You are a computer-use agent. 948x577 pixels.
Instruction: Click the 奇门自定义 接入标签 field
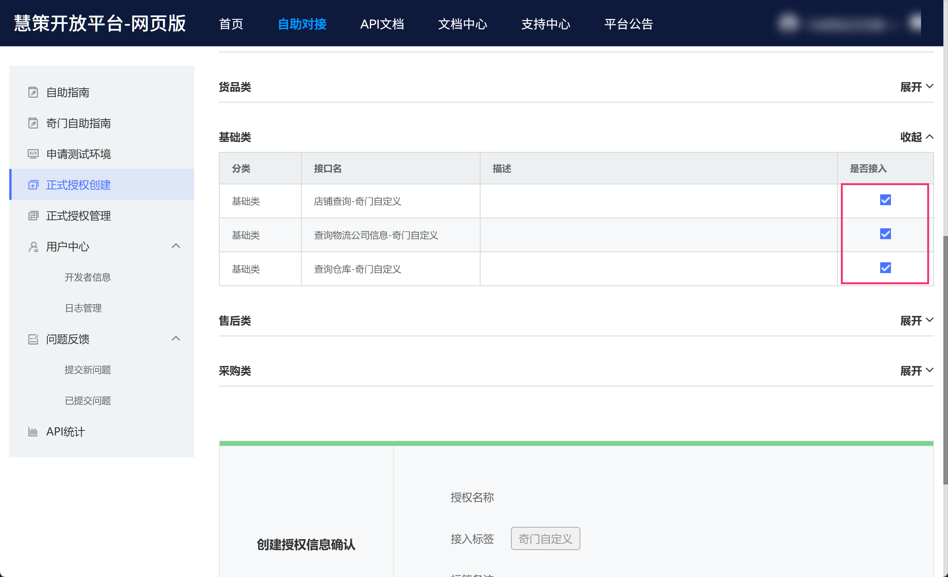click(545, 539)
